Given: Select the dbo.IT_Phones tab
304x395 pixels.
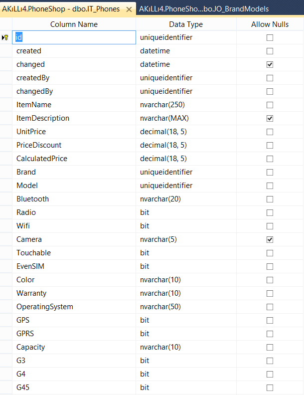Looking at the screenshot, I should [61, 9].
